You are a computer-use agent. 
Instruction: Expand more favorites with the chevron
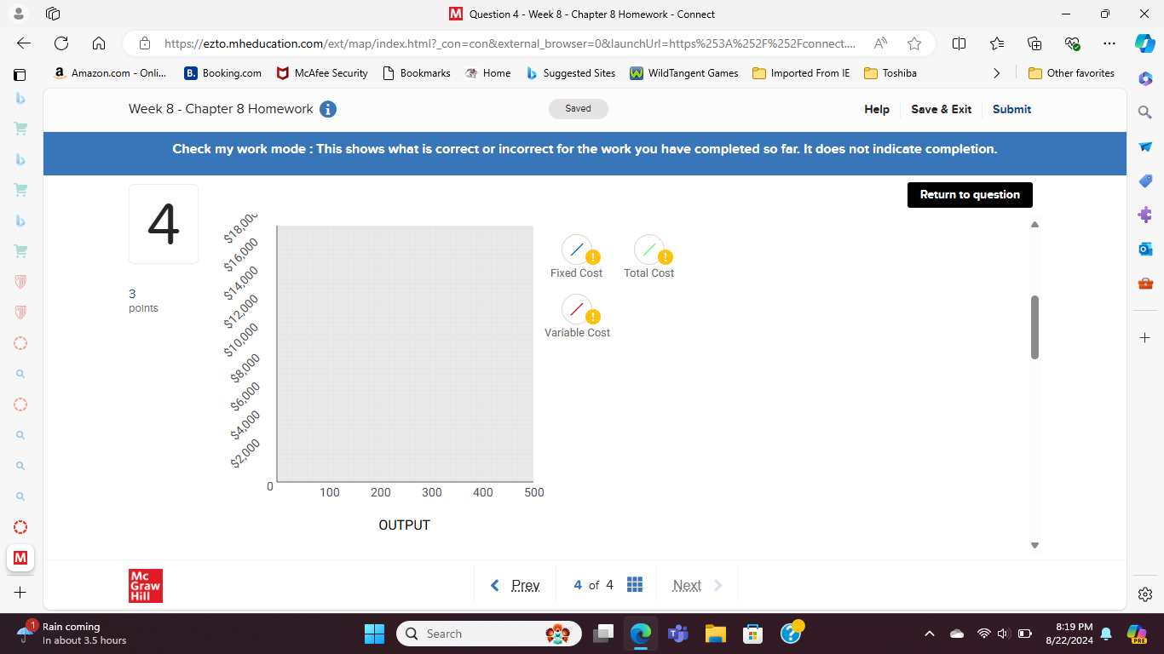(x=997, y=73)
